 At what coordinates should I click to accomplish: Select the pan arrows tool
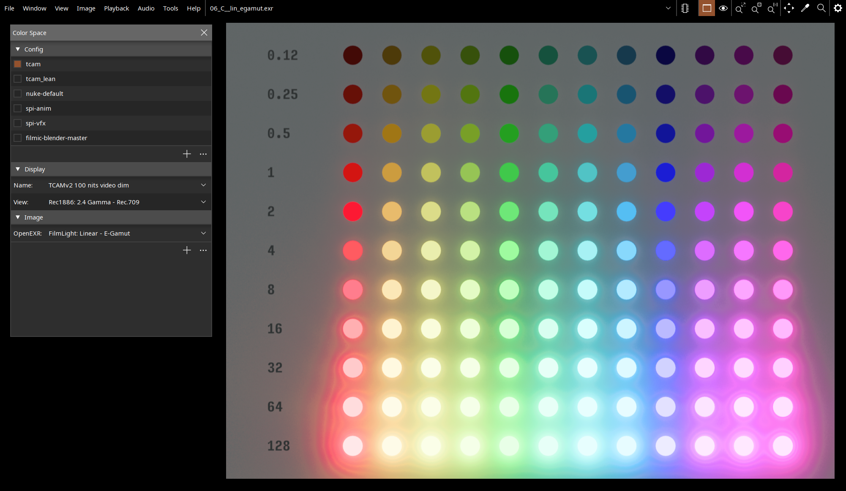pyautogui.click(x=789, y=8)
